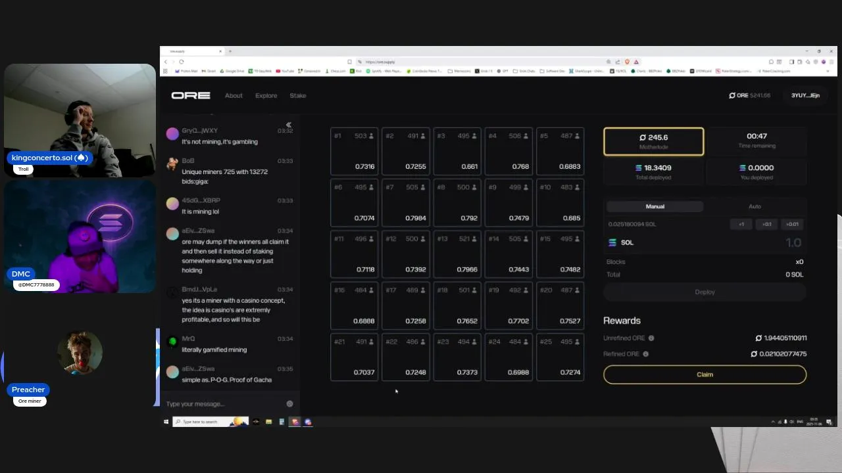Go back in the browser

[166, 62]
